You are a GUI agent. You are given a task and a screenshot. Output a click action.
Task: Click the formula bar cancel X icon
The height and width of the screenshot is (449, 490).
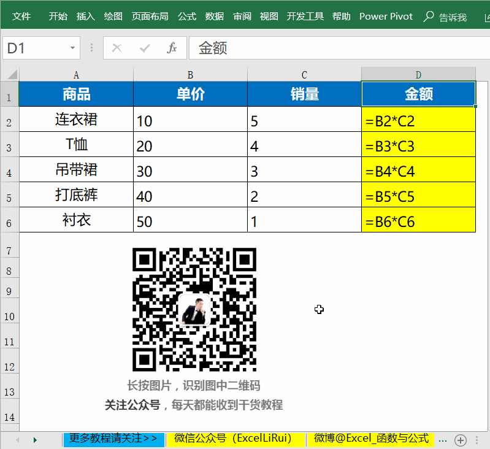(x=117, y=48)
